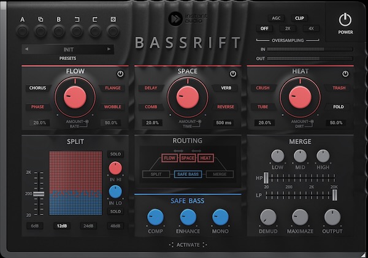This screenshot has height=258, width=368.
Task: Click the 500 ms time value field
Action: [224, 123]
